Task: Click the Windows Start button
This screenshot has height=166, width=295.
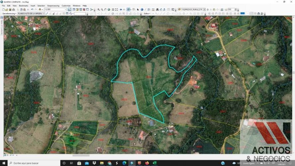Action: pyautogui.click(x=4, y=163)
